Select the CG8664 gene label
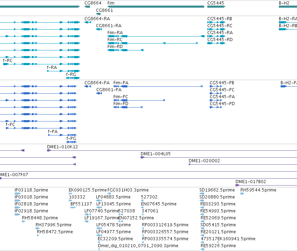Image resolution: width=297 pixels, height=251 pixels. point(93,3)
